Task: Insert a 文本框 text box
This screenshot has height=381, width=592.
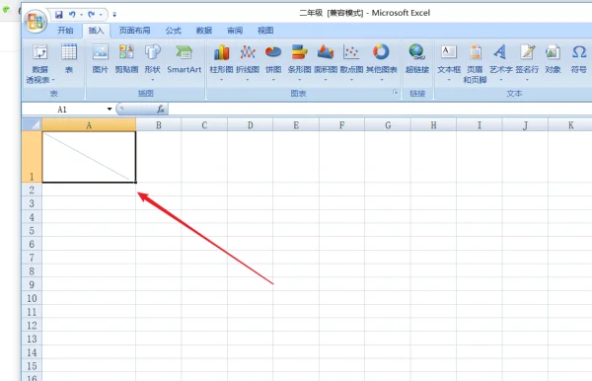Action: (449, 62)
